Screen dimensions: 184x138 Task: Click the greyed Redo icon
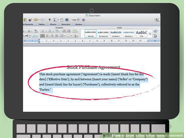[x=42, y=20]
